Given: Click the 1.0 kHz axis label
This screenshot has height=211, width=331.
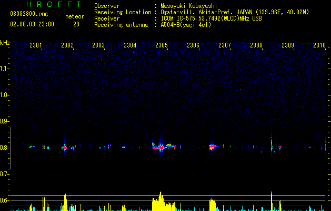Looking at the screenshot, I should coord(4,95).
